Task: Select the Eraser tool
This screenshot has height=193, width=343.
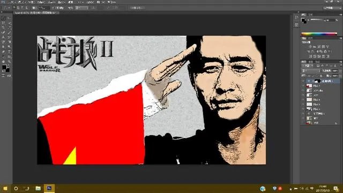Action: [3, 42]
